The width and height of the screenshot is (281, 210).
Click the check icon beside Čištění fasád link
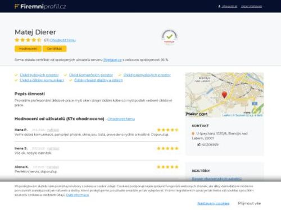pyautogui.click(x=71, y=80)
